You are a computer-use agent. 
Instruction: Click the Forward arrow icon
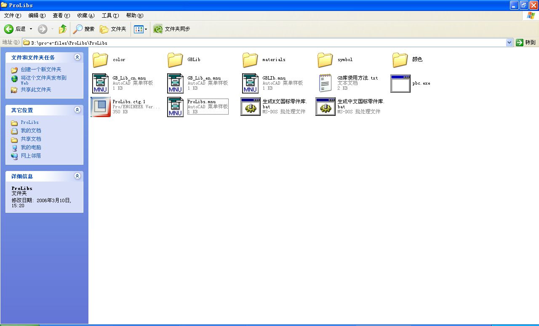pos(43,29)
